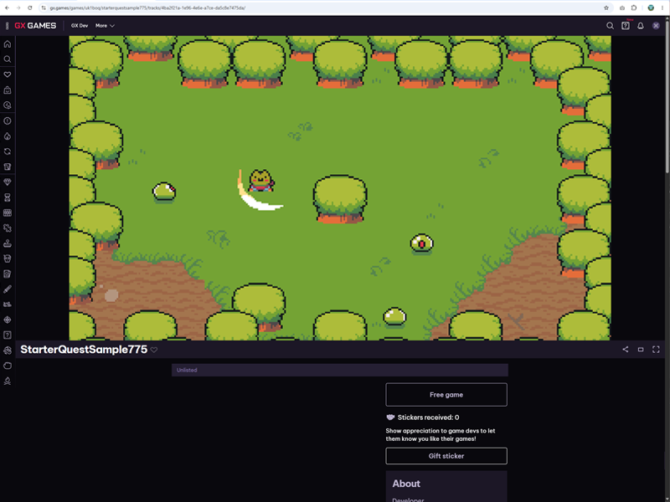
Task: Click the Free game button
Action: click(x=446, y=394)
